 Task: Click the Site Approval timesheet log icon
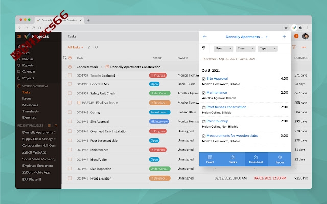tap(204, 79)
